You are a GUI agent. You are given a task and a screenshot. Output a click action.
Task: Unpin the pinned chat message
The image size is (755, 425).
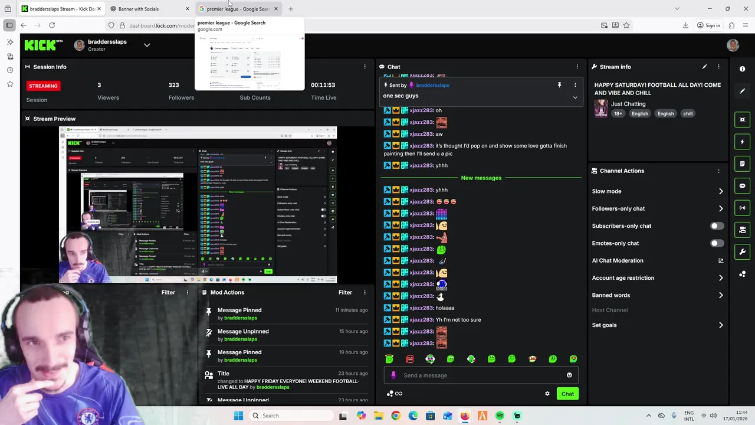(x=559, y=85)
